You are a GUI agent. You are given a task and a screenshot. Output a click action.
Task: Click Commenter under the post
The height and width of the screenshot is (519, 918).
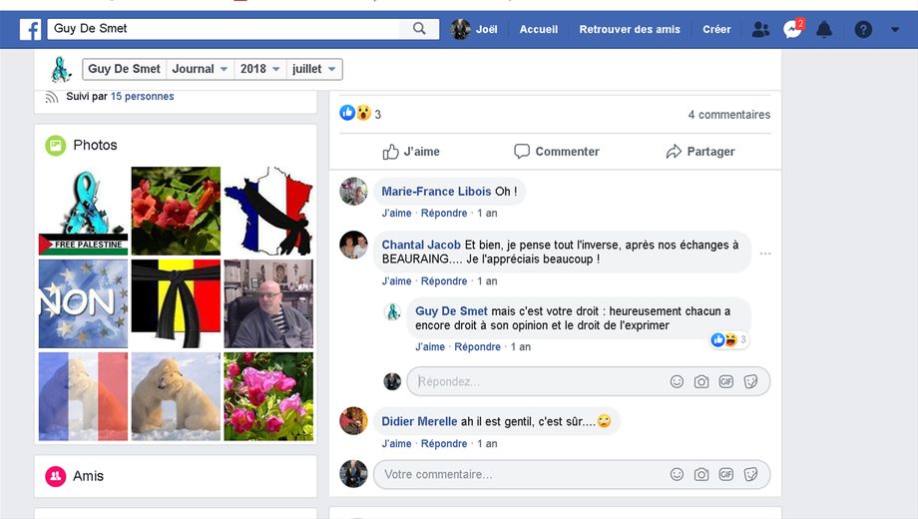click(x=556, y=152)
